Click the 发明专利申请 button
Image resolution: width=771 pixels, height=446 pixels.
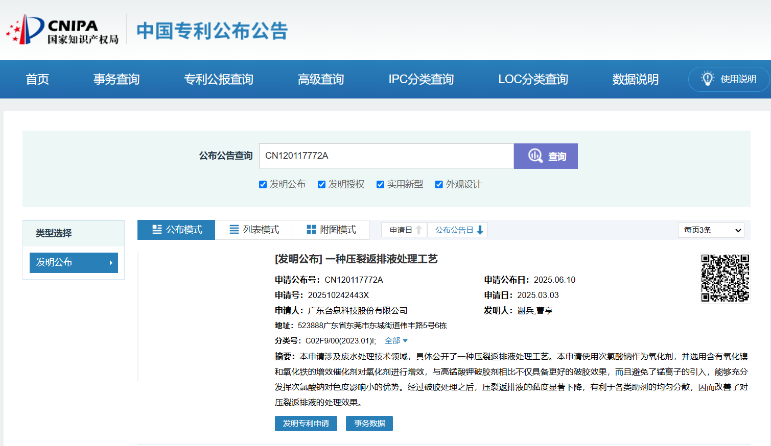pos(306,423)
